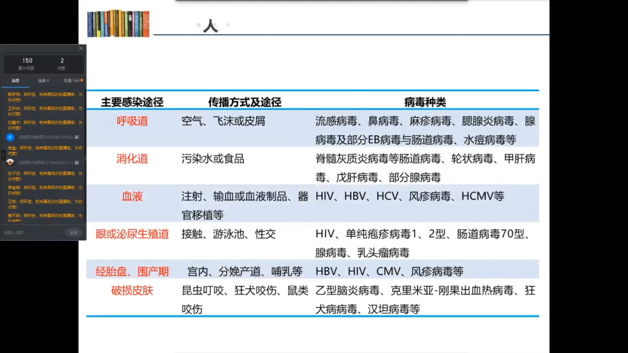Select the red 眼或泌尿生殖道 cell
The image size is (628, 353).
pos(132,234)
